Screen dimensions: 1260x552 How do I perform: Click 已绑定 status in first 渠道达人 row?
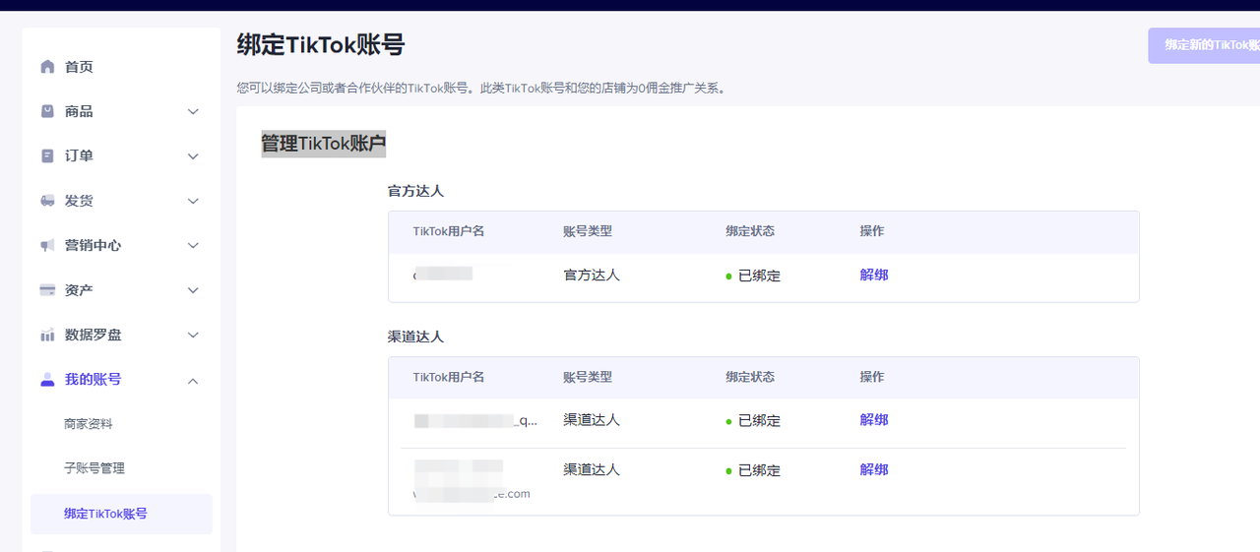[753, 420]
